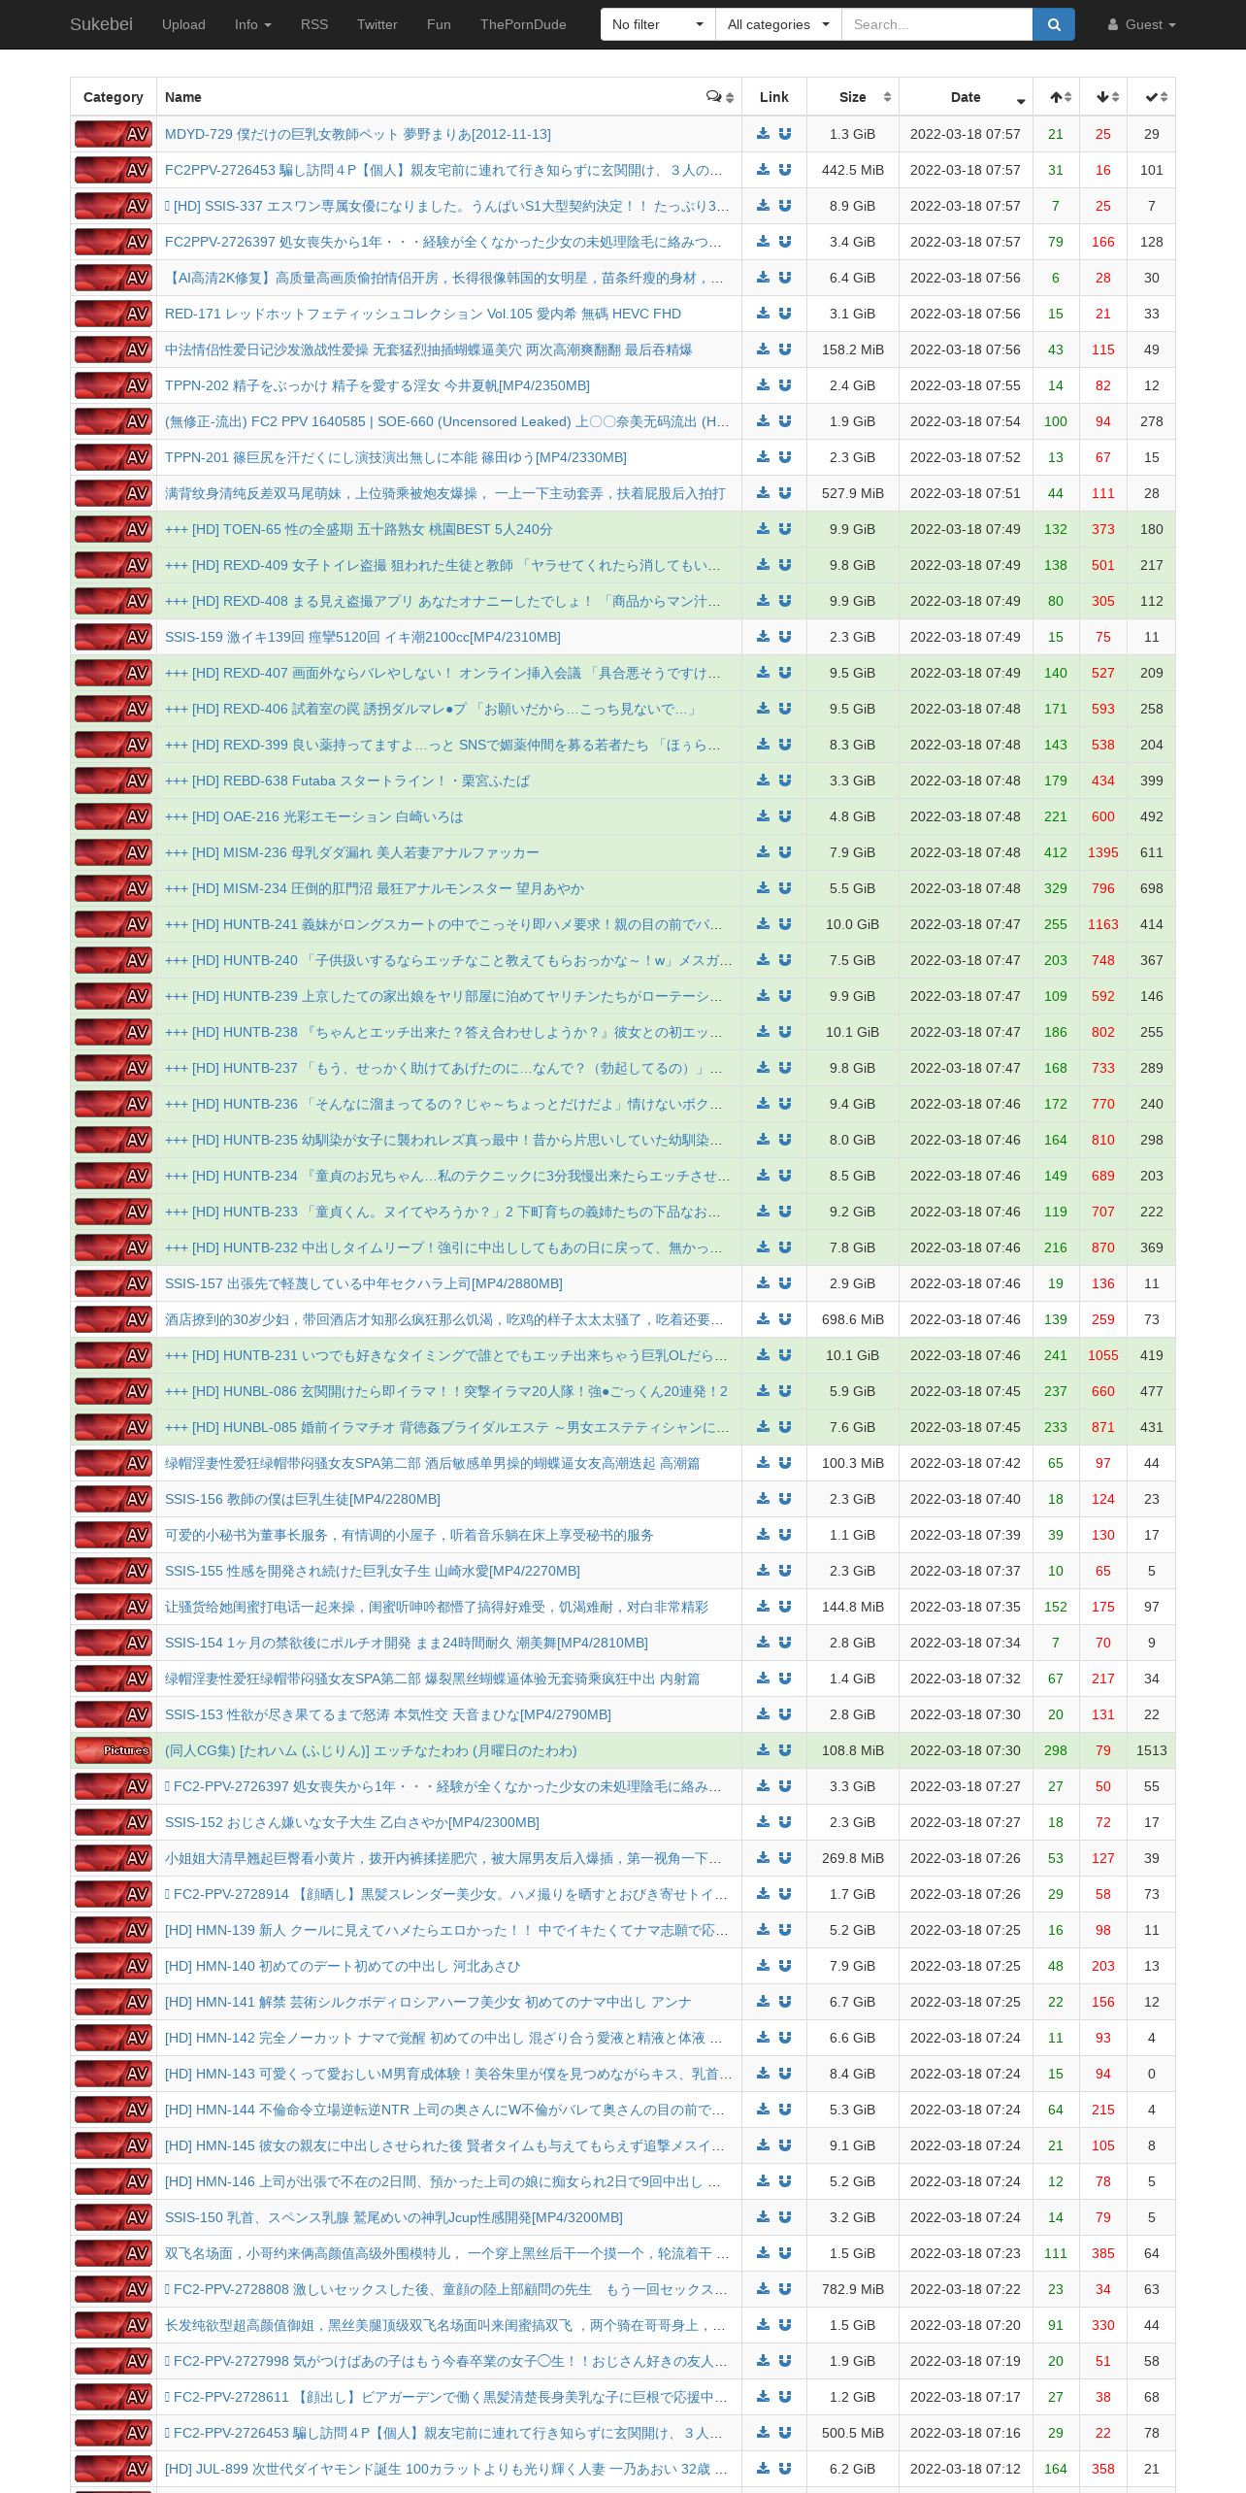Select the 442.5 MiB size cell
The height and width of the screenshot is (2493, 1246).
(853, 170)
